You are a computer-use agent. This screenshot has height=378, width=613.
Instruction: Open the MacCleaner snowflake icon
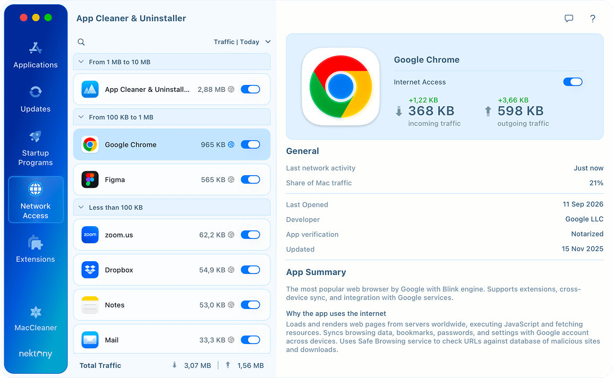(x=36, y=312)
